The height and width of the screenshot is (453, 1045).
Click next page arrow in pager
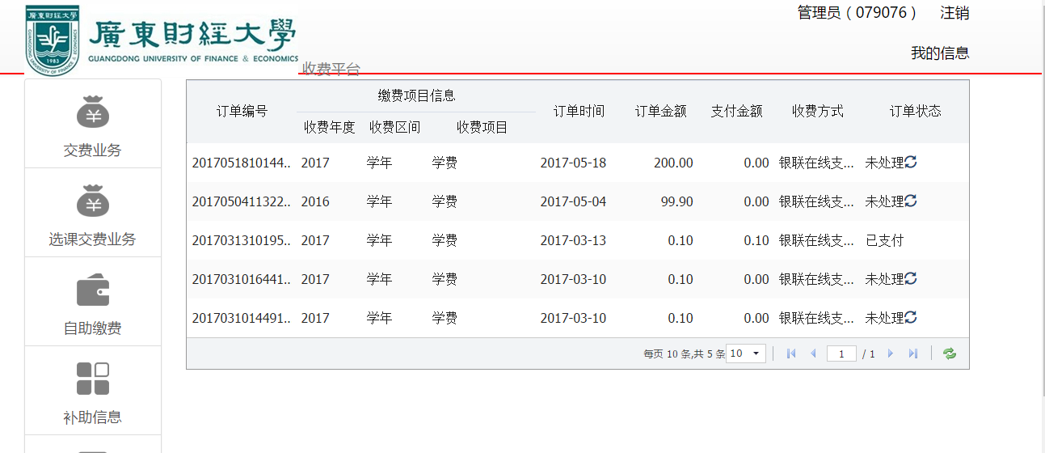(891, 354)
